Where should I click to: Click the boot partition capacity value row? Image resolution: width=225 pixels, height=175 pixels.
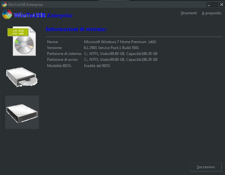tap(121, 60)
